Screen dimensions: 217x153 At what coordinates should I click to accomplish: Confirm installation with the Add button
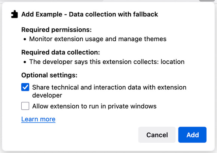tap(192, 135)
